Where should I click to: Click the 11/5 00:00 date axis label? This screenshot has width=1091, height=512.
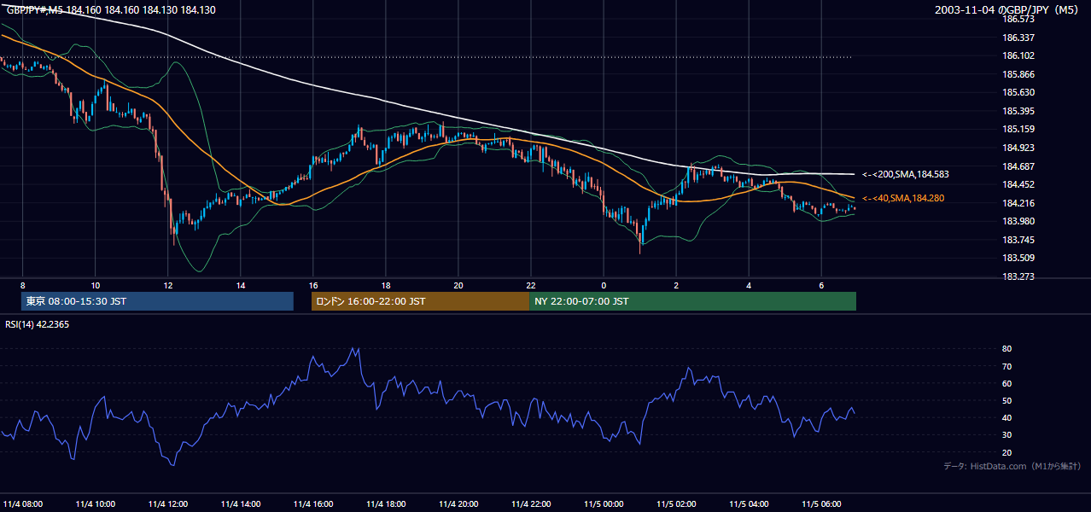(604, 503)
